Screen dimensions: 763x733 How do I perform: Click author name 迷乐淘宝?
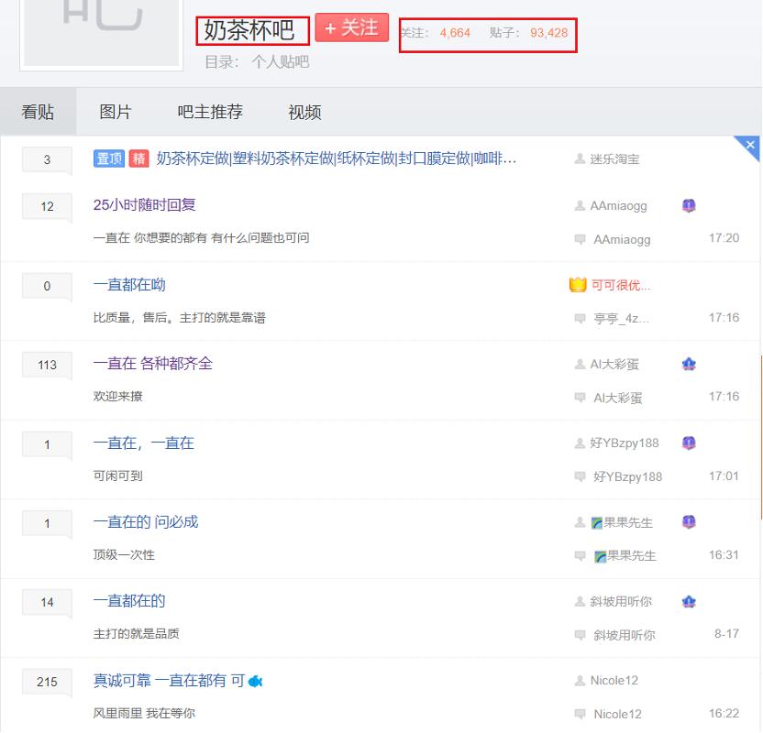click(614, 159)
